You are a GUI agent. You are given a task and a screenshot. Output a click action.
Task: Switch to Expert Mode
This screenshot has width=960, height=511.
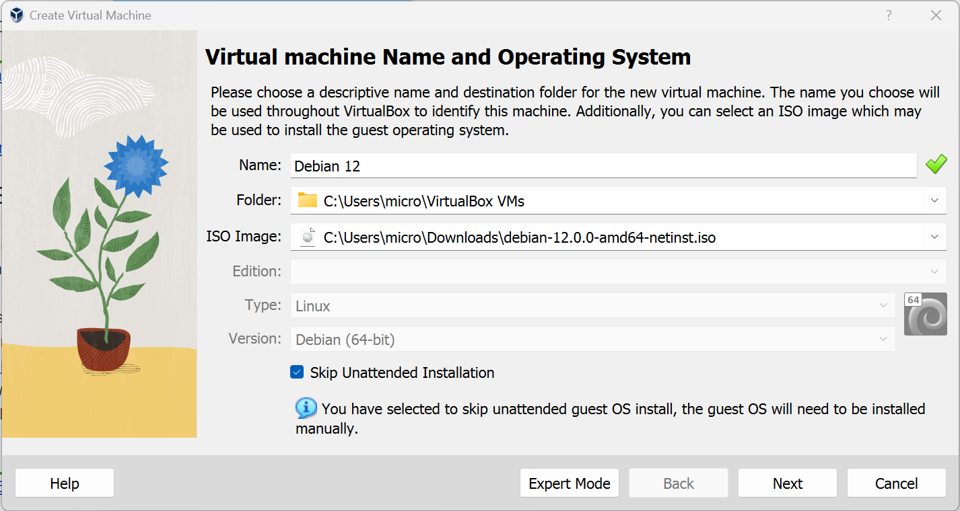pyautogui.click(x=570, y=483)
